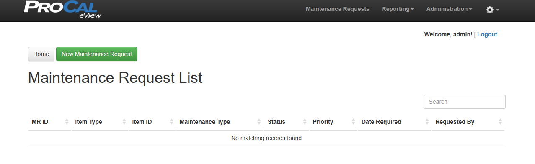535x164 pixels.
Task: Sort by Requested By column arrows
Action: pyautogui.click(x=500, y=122)
